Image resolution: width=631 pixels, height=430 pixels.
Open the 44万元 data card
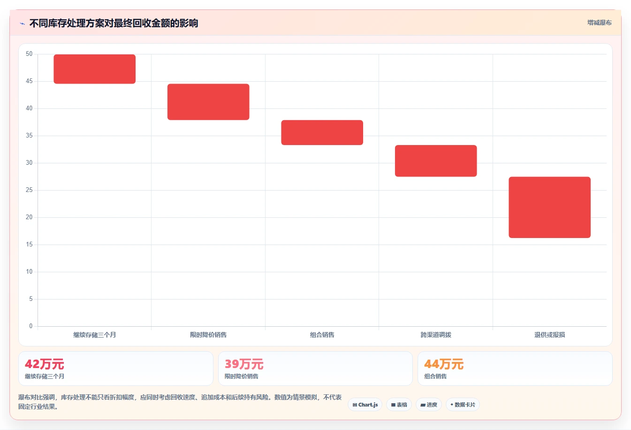point(515,369)
